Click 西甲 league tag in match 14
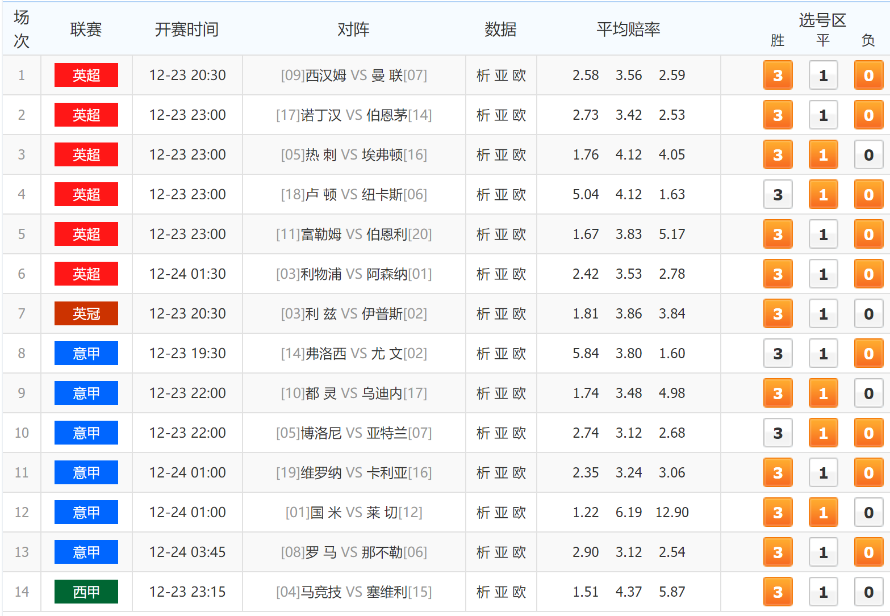The width and height of the screenshot is (890, 616). coord(86,592)
